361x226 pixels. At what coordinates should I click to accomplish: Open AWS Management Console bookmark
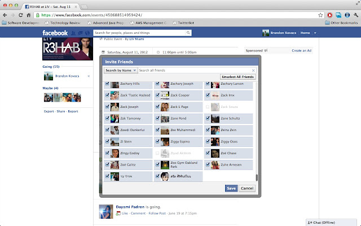(148, 23)
